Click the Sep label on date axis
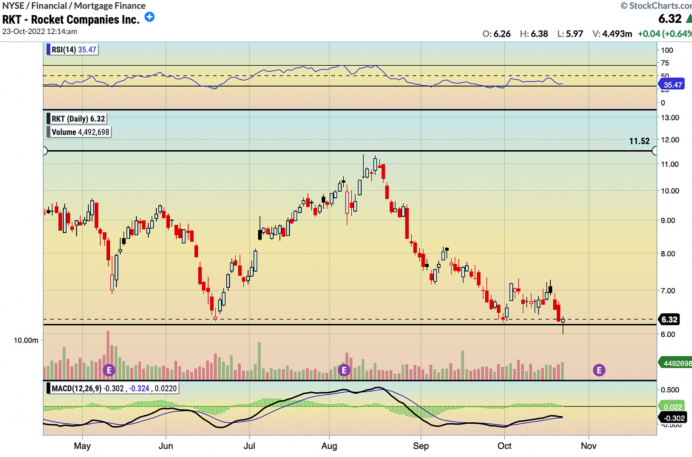Viewport: 692px width, 457px height. (421, 446)
